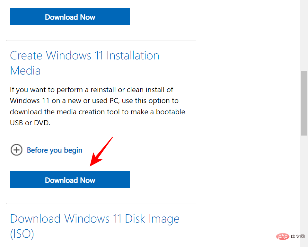Viewport: 308px width, 247px height.
Task: Open the Before you begin link text
Action: 55,150
